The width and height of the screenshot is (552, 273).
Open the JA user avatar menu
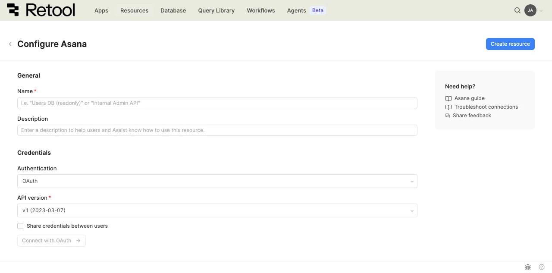coord(530,10)
